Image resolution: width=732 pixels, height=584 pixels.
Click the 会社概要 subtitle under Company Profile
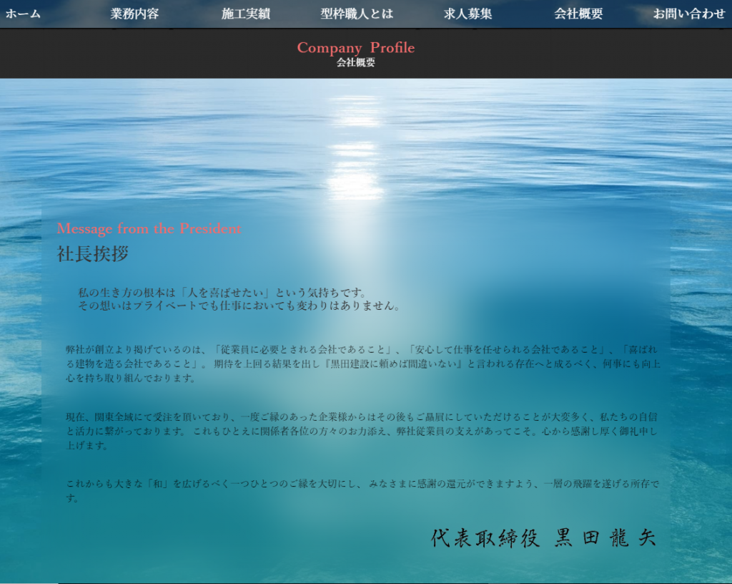[x=355, y=62]
